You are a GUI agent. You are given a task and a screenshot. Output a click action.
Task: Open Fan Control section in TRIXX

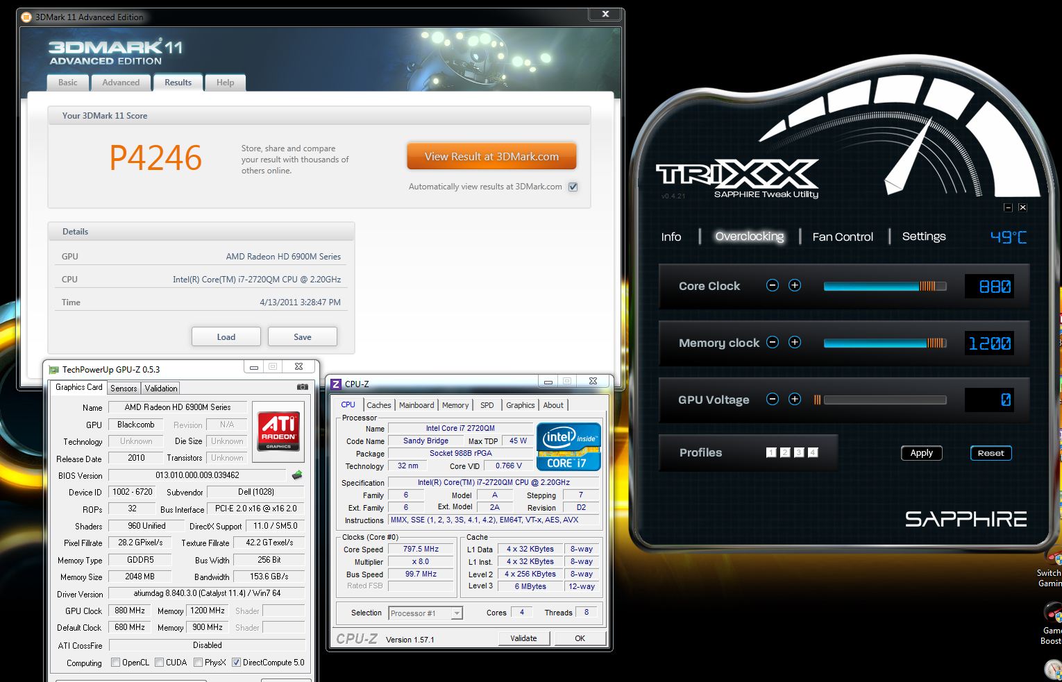point(843,237)
